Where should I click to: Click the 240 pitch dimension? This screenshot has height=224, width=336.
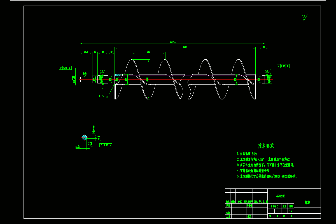[149, 52]
